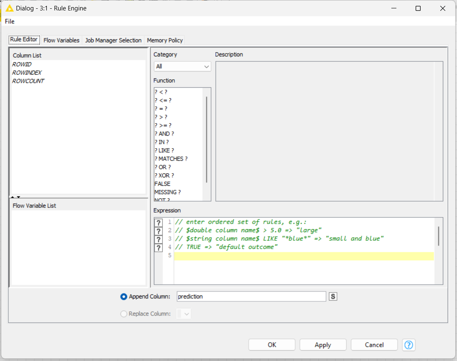Click the 'TRUE => default outcome' comment line

226,247
